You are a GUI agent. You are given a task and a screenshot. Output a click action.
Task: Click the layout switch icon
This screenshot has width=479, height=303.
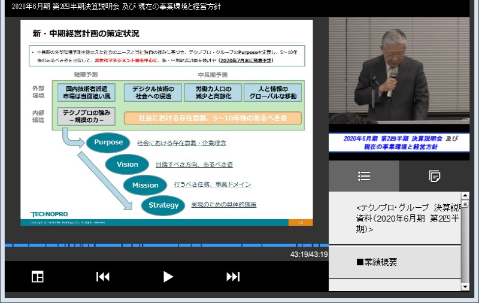38,277
